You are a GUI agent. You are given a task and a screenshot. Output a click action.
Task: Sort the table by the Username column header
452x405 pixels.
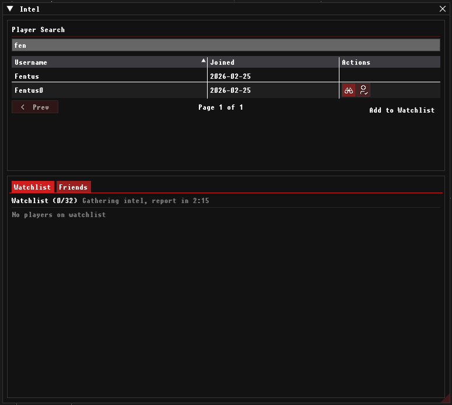[109, 62]
